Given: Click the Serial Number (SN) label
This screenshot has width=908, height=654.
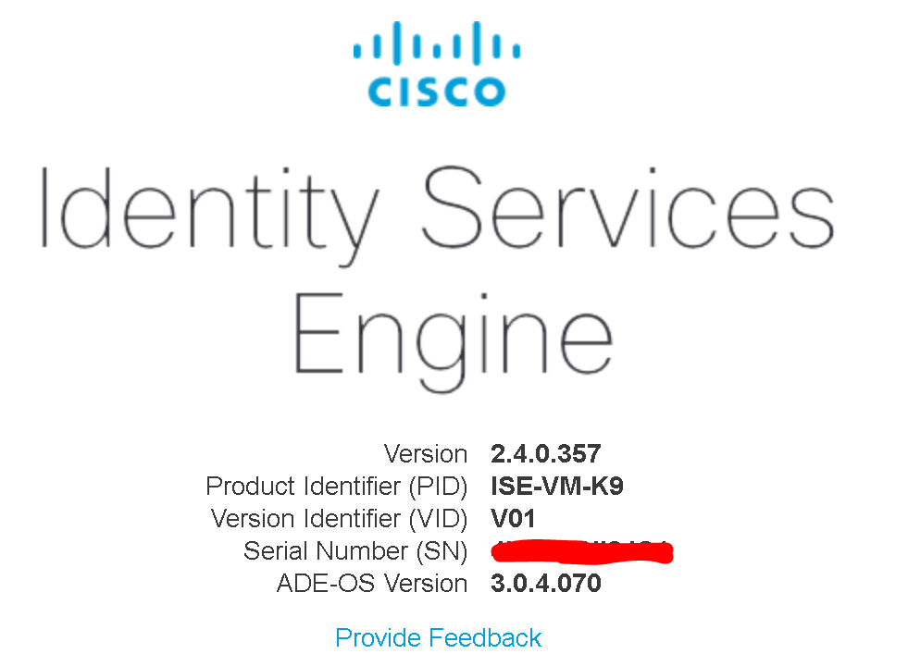Looking at the screenshot, I should coord(355,551).
